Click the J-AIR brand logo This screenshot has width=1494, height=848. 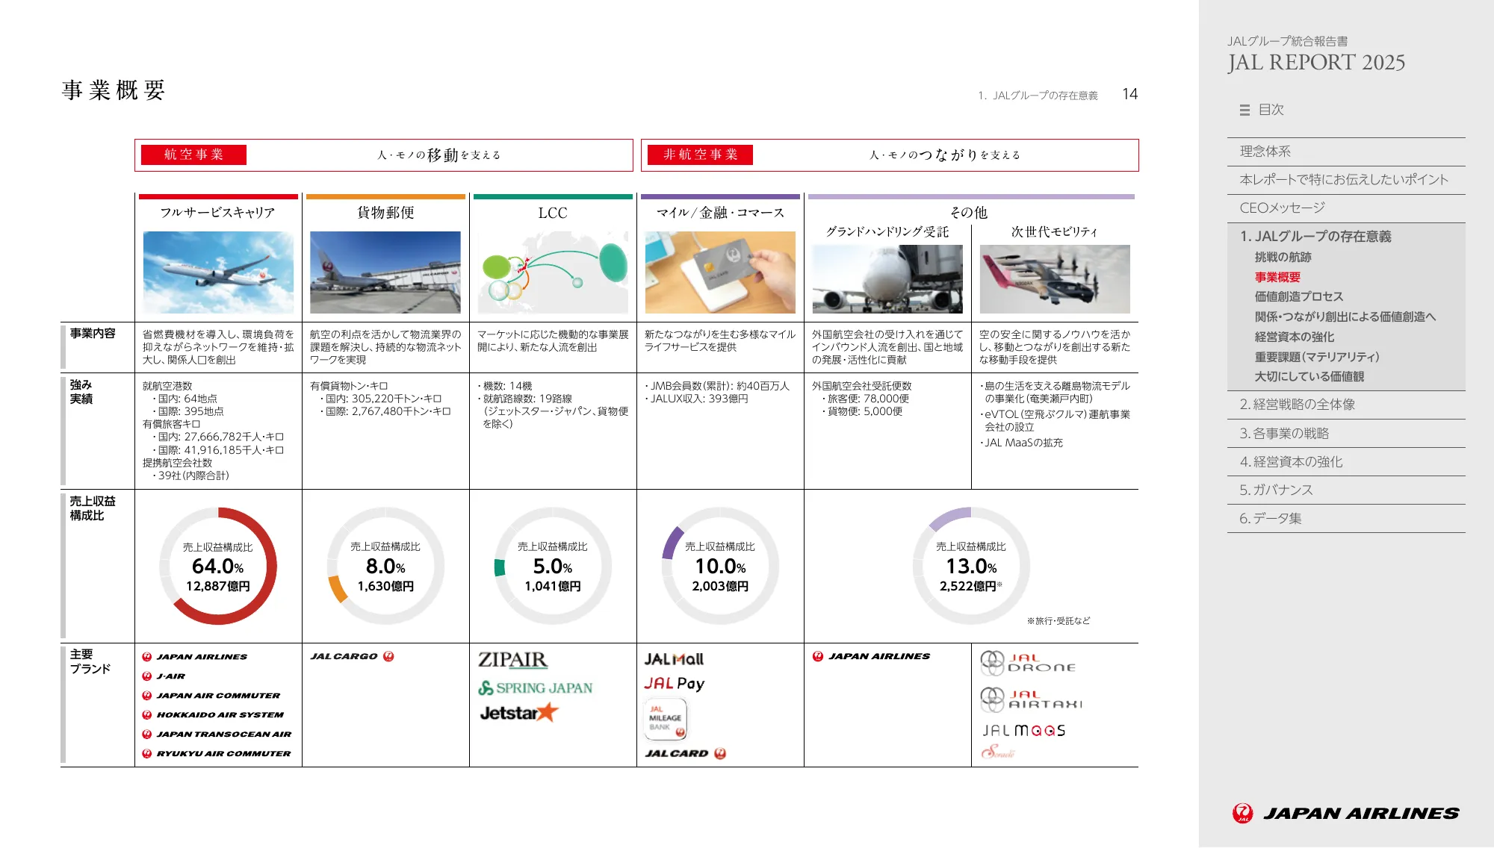pyautogui.click(x=164, y=676)
